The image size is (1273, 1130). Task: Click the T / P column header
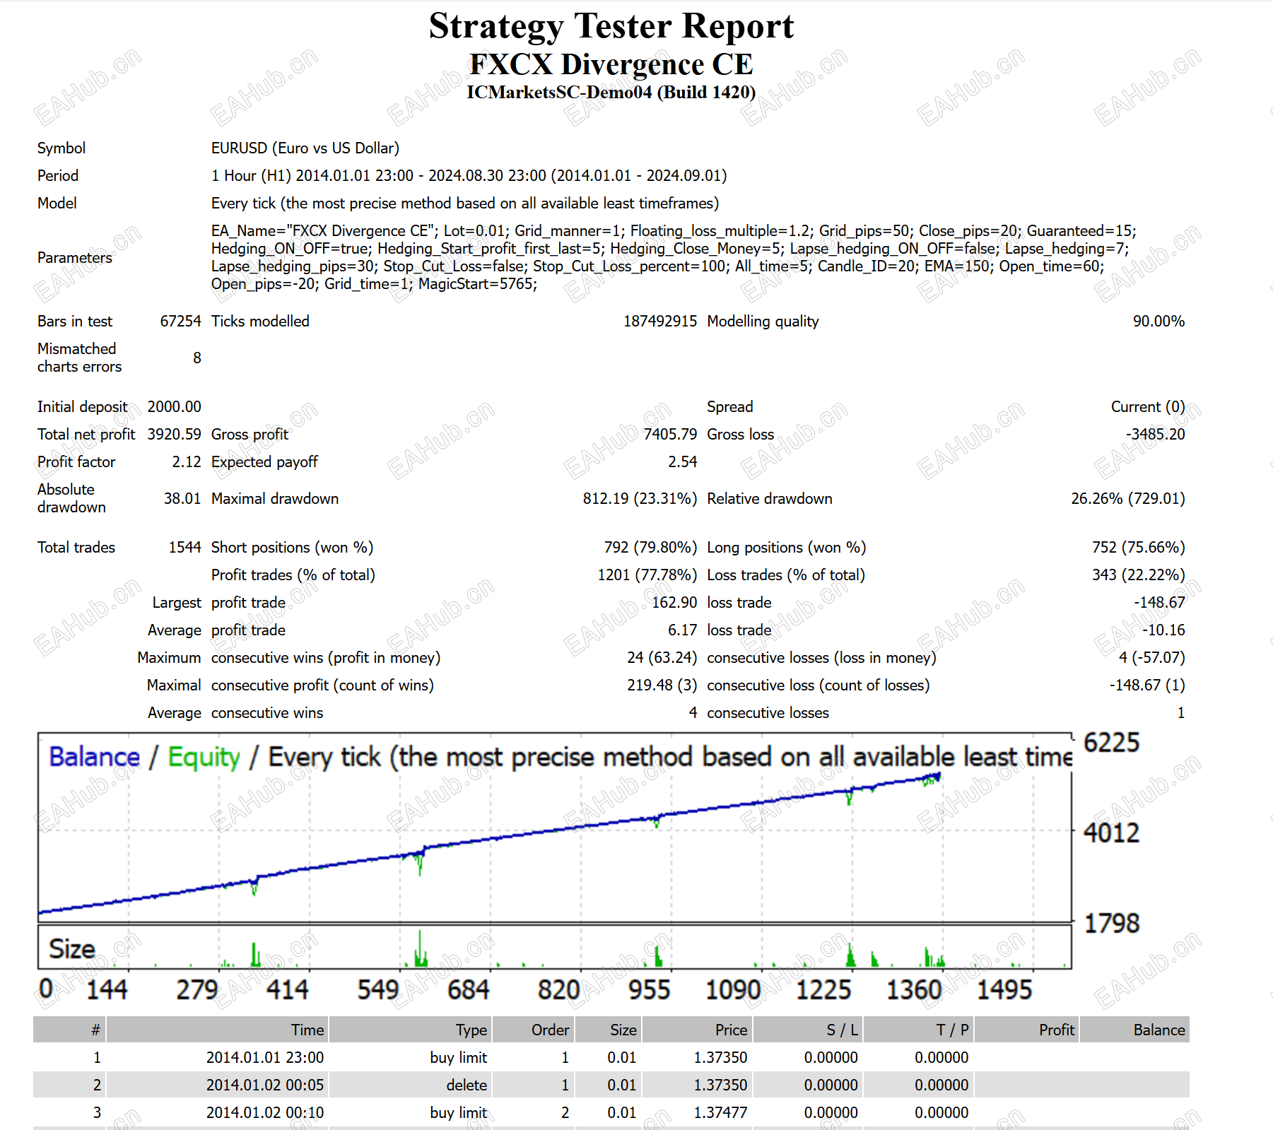918,1030
